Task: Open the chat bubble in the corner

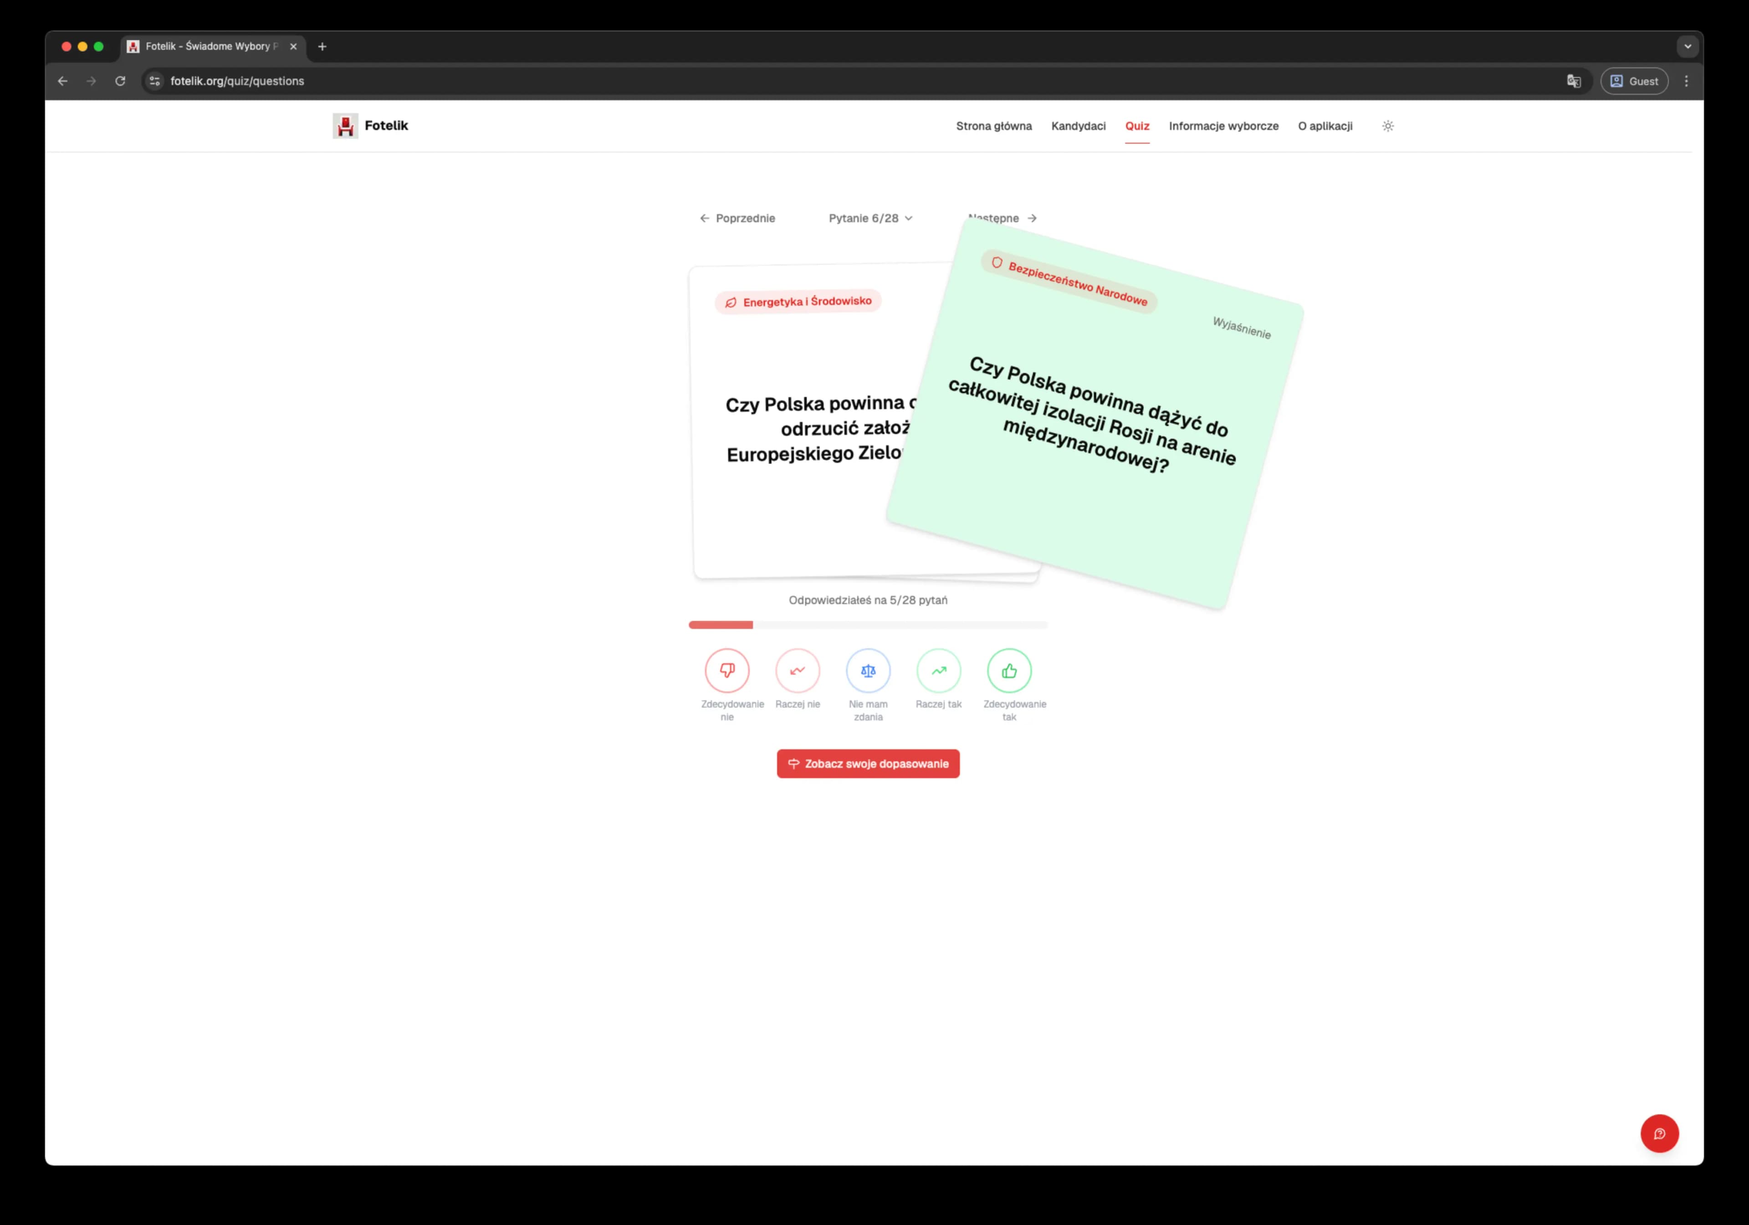Action: (1660, 1133)
